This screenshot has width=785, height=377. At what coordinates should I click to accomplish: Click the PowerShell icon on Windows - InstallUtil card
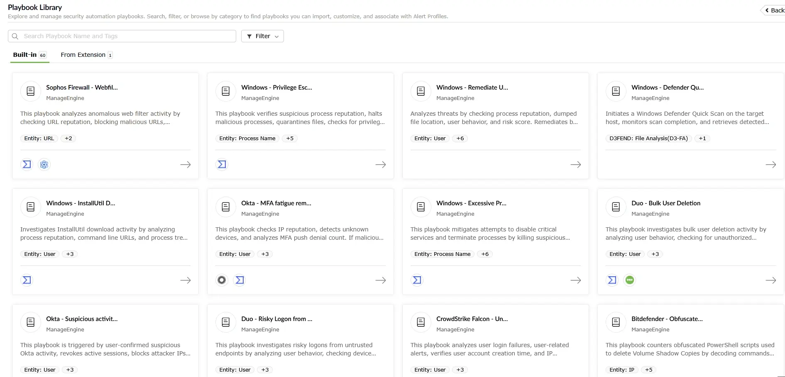(27, 280)
